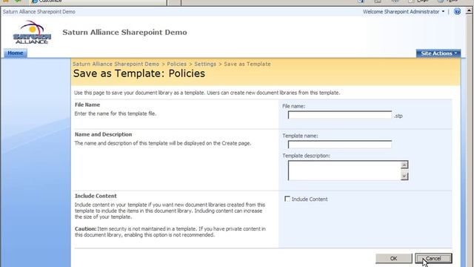Click the Saturn Alliance logo
Image resolution: width=474 pixels, height=267 pixels.
click(x=32, y=32)
